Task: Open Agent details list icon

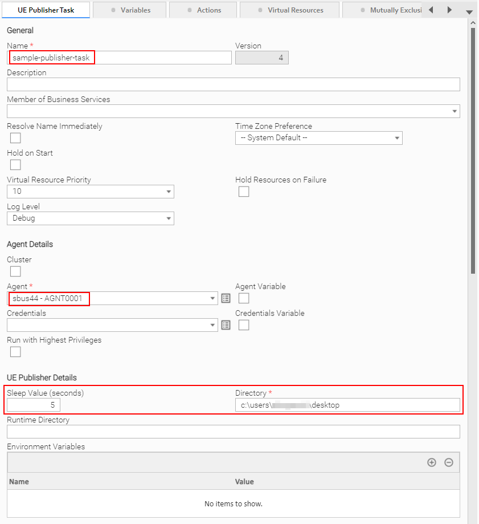Action: click(226, 298)
